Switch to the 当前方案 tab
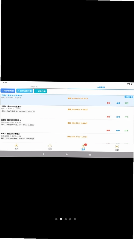134x239 pixels. coord(34,86)
